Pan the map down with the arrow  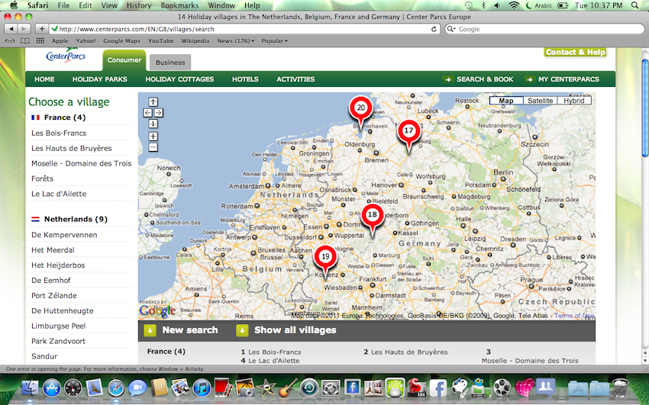(x=153, y=123)
